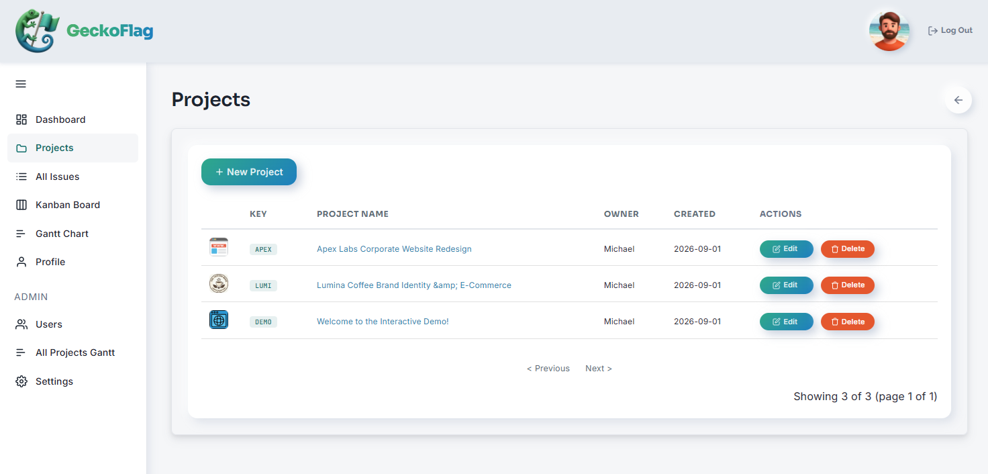
Task: Click owner Michael in the DEMO row
Action: 619,322
